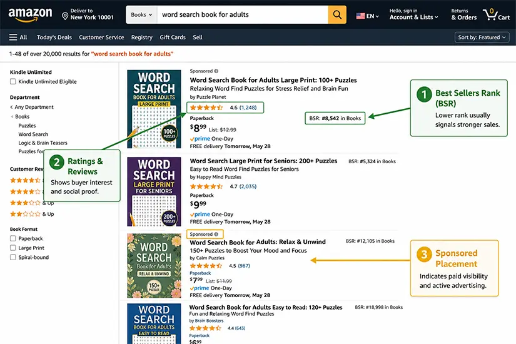Filter by two stars & Up
The height and width of the screenshot is (344, 516).
pos(32,214)
